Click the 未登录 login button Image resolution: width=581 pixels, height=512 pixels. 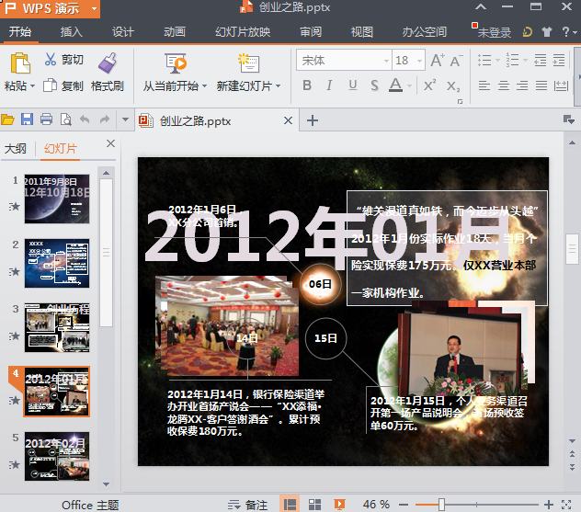point(494,32)
